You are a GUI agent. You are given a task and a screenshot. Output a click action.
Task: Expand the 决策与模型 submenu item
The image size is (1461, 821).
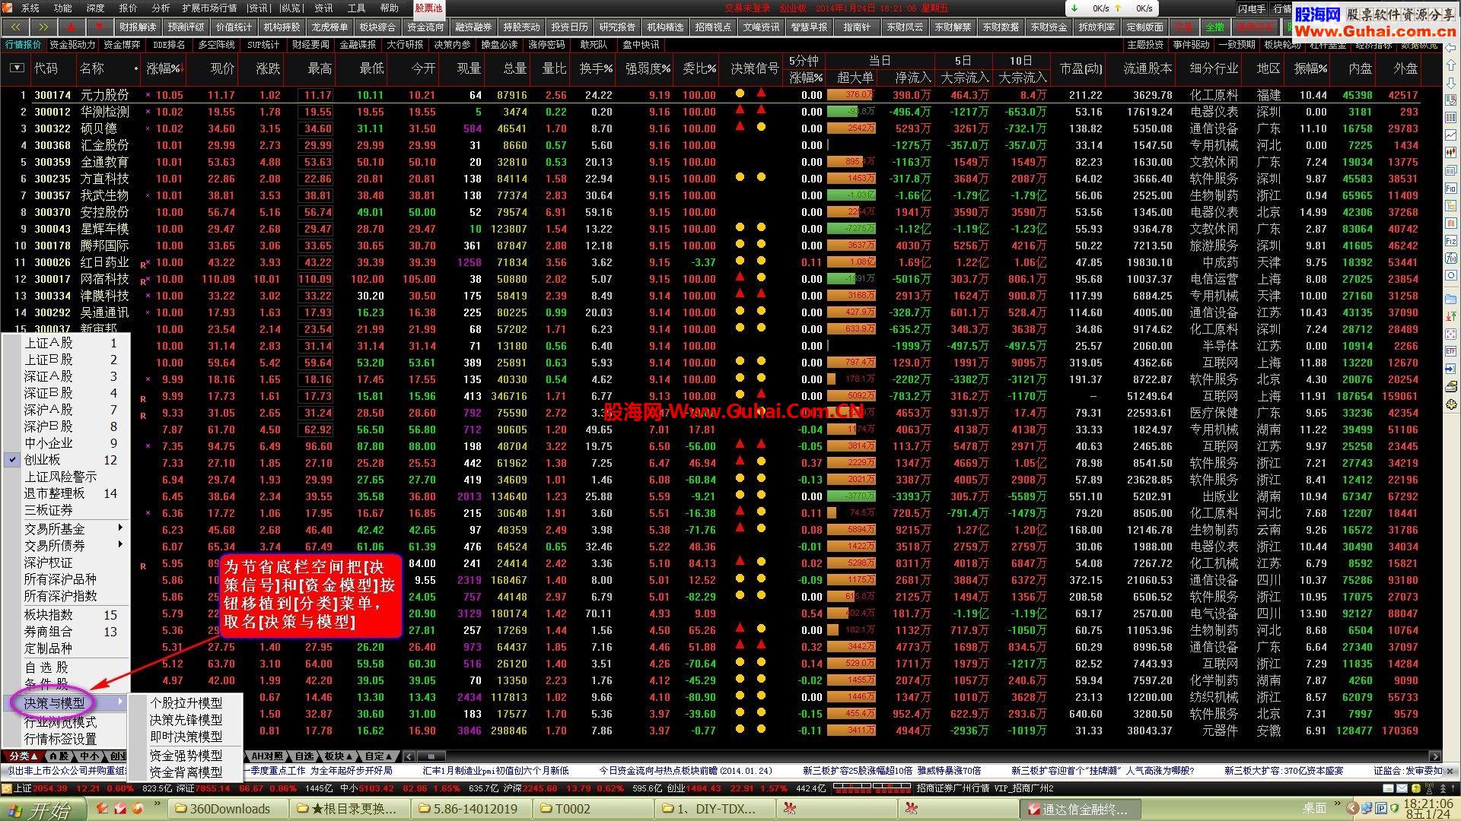pos(65,703)
